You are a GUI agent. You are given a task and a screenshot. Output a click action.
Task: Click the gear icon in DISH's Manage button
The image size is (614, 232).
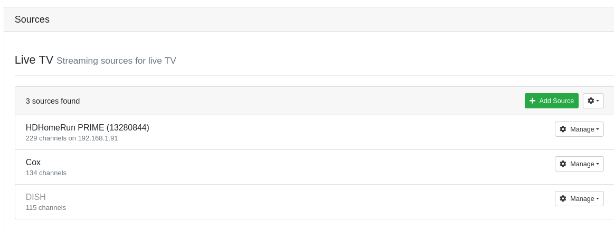pyautogui.click(x=563, y=199)
